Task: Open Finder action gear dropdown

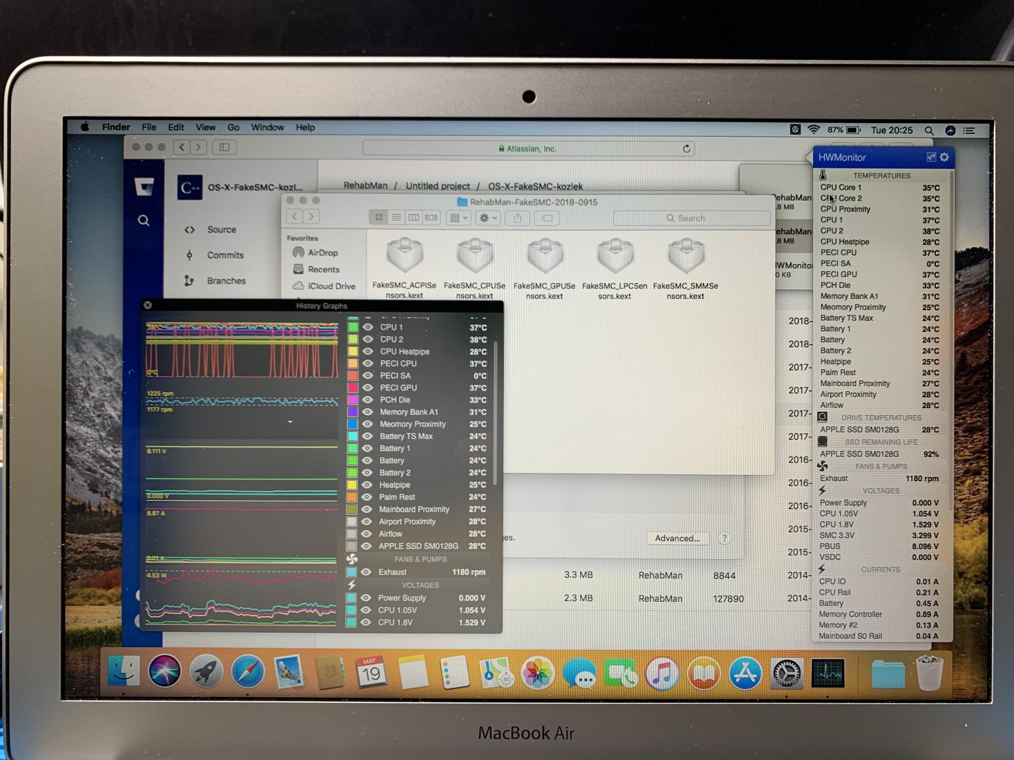Action: [488, 218]
